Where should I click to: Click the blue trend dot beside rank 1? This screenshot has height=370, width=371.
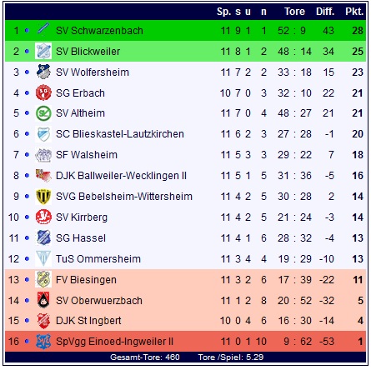[x=27, y=30]
